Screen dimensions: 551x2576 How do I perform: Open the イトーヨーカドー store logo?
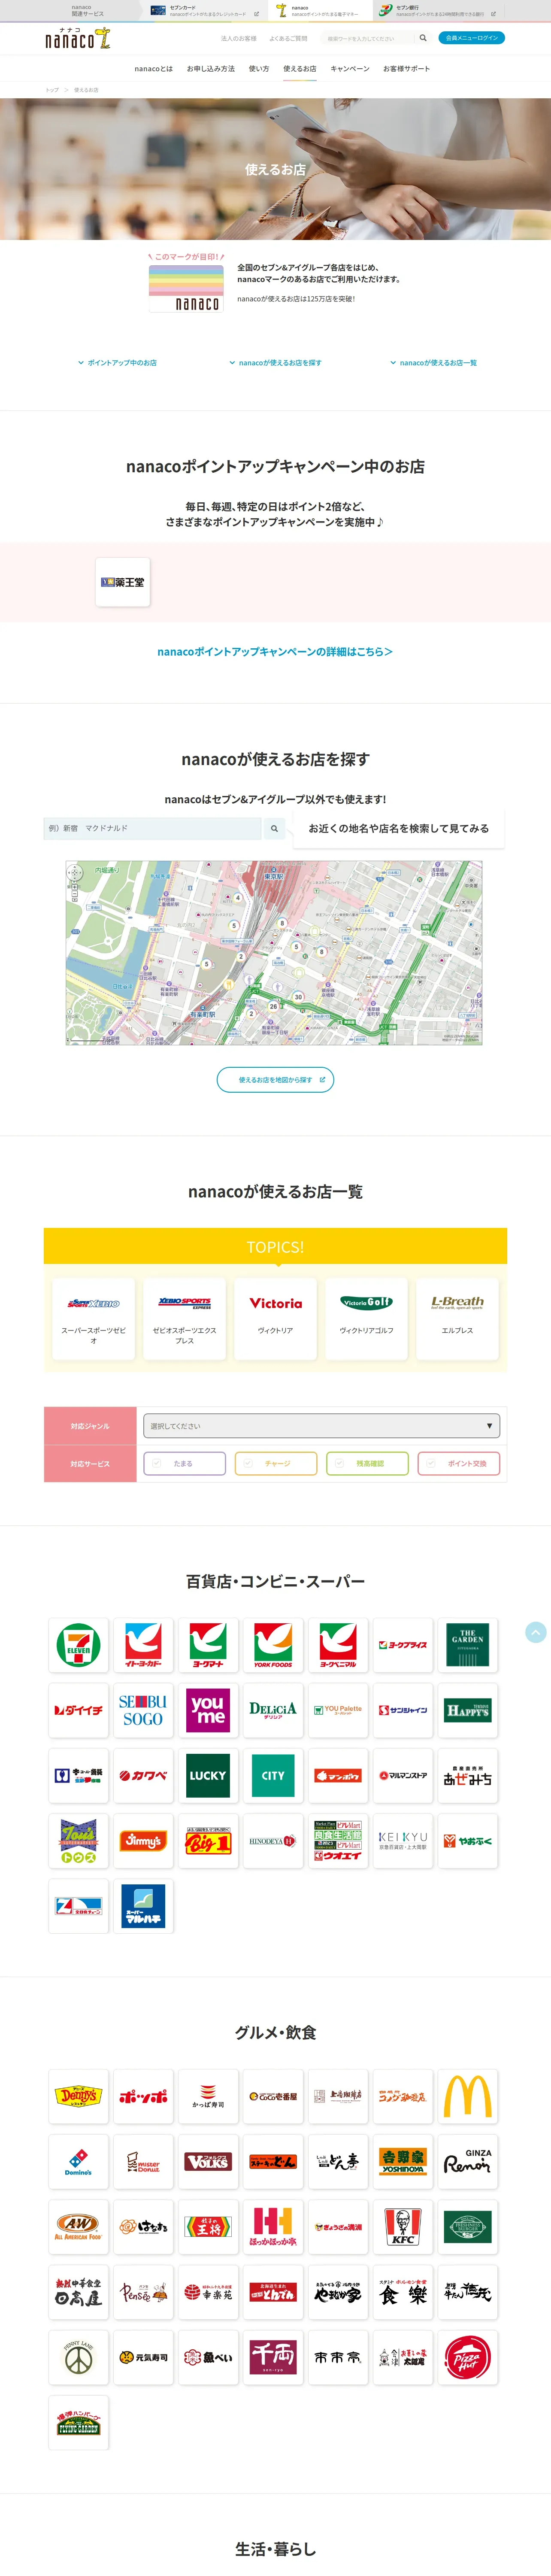pos(143,1645)
